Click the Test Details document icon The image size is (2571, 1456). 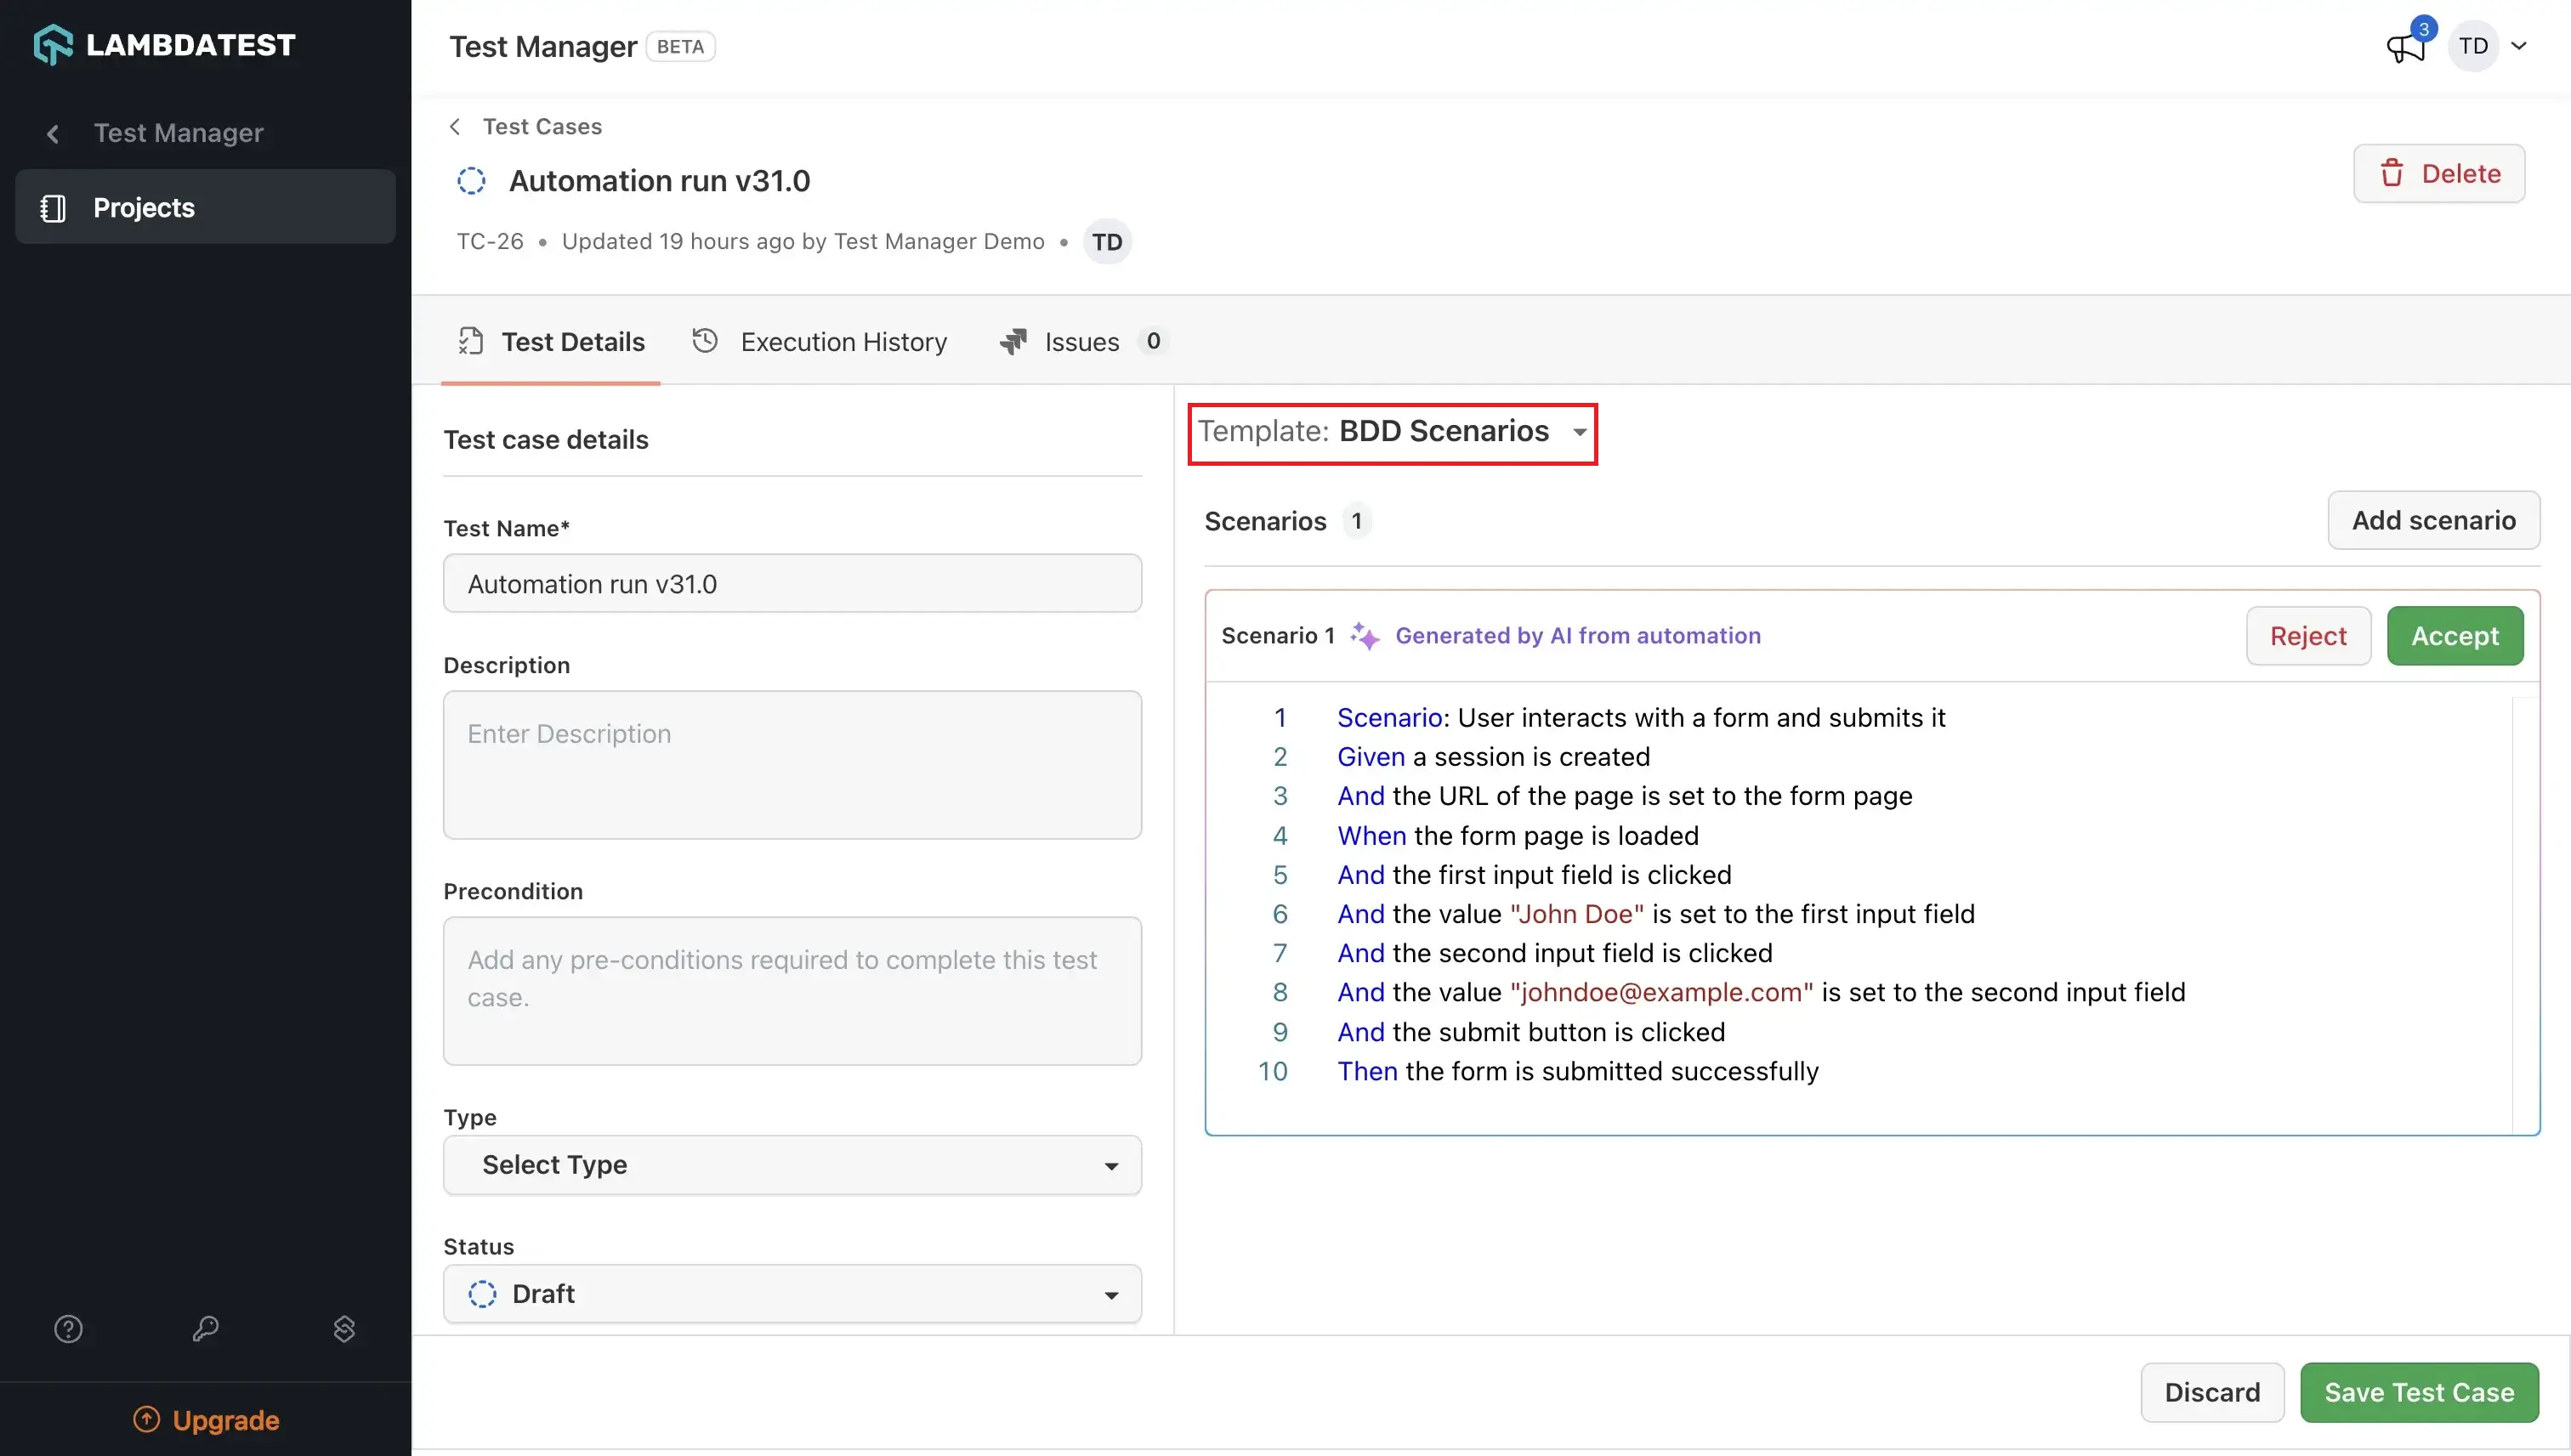coord(471,341)
